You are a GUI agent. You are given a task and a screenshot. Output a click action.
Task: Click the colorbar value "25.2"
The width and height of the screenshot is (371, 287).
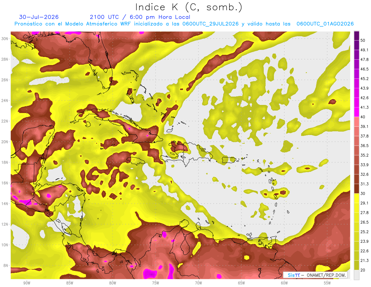point(365,232)
